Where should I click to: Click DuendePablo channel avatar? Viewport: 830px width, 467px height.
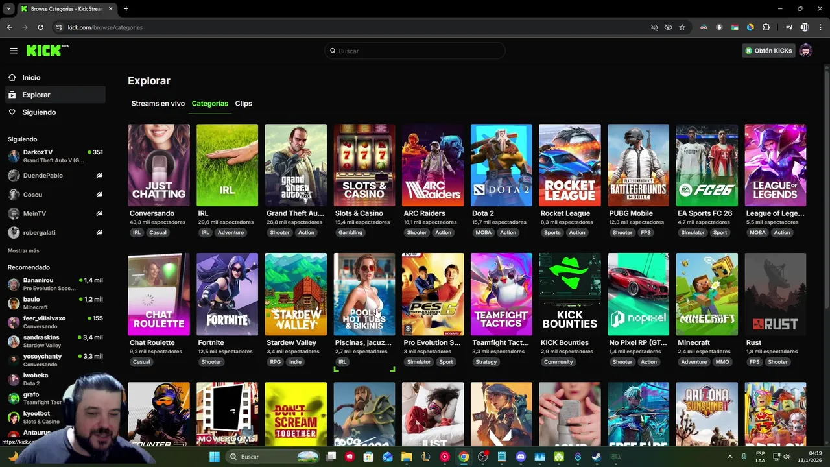point(14,176)
